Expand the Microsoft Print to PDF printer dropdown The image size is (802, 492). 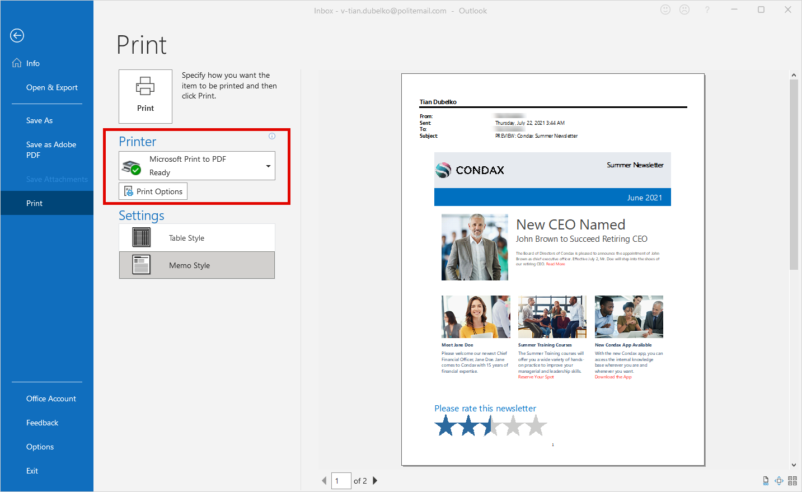pos(197,166)
